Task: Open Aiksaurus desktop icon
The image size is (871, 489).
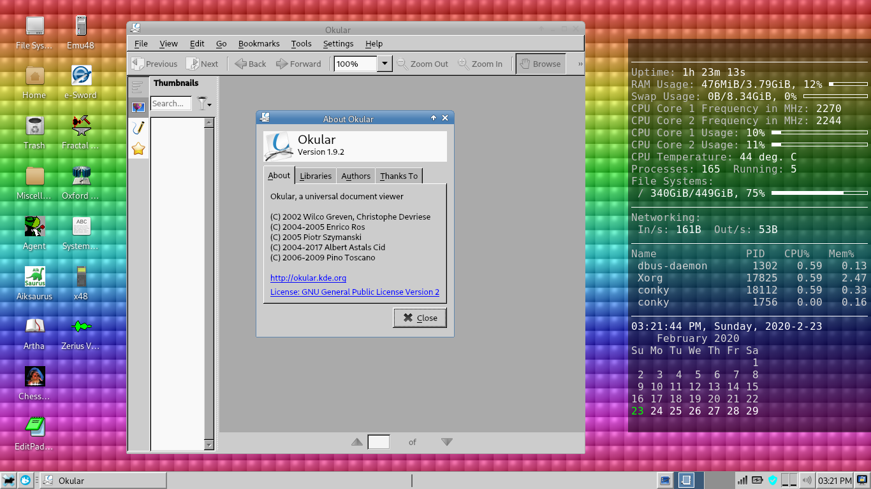Action: click(x=34, y=284)
